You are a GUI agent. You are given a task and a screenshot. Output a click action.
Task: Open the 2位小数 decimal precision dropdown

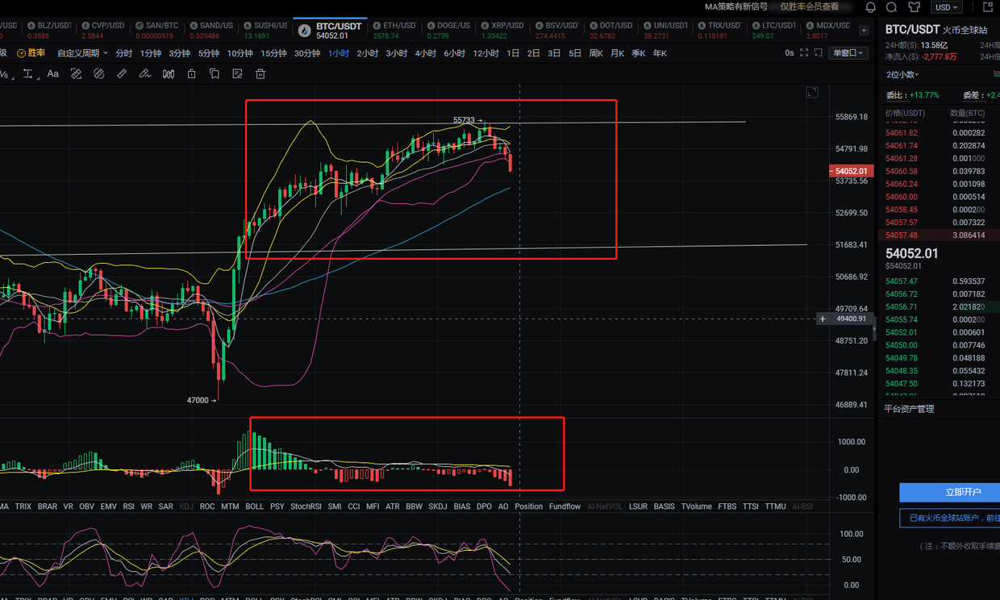point(904,74)
